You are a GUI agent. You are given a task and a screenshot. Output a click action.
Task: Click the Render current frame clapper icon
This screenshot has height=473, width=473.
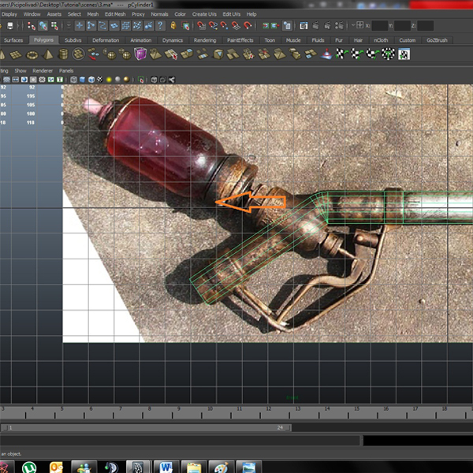[x=315, y=26]
